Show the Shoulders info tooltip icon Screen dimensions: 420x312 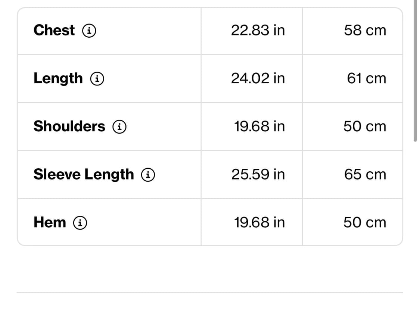(x=119, y=127)
